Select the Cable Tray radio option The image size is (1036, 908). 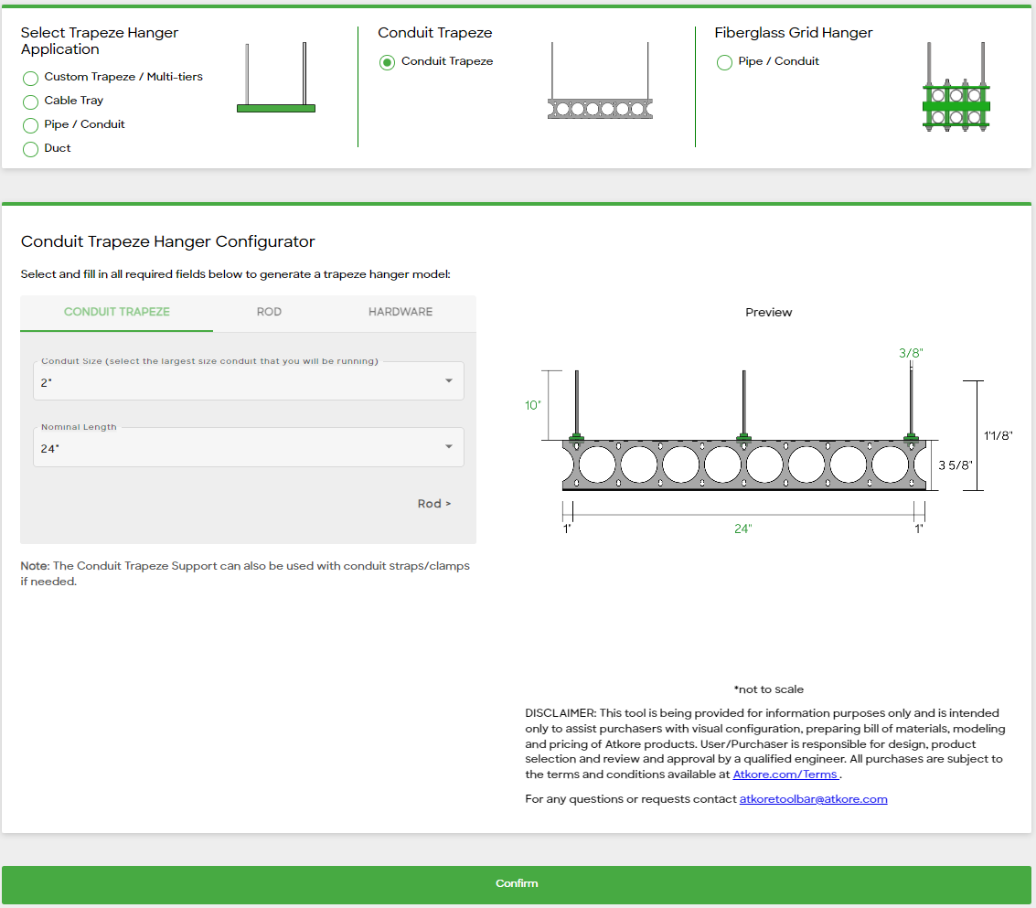pos(30,102)
